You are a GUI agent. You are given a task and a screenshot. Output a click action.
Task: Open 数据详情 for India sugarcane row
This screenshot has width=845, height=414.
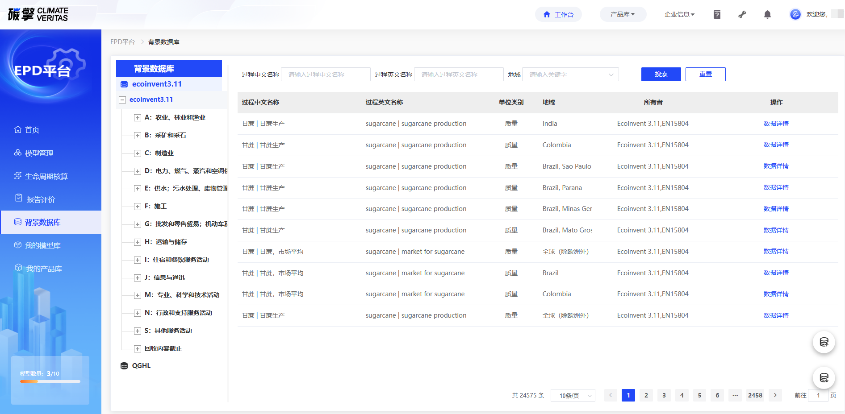coord(776,124)
